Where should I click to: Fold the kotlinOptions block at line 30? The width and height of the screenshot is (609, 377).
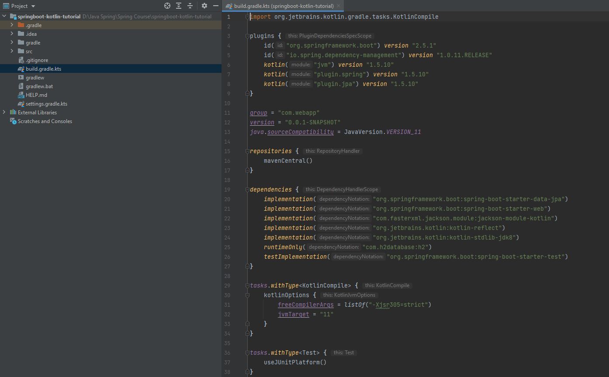(x=247, y=295)
